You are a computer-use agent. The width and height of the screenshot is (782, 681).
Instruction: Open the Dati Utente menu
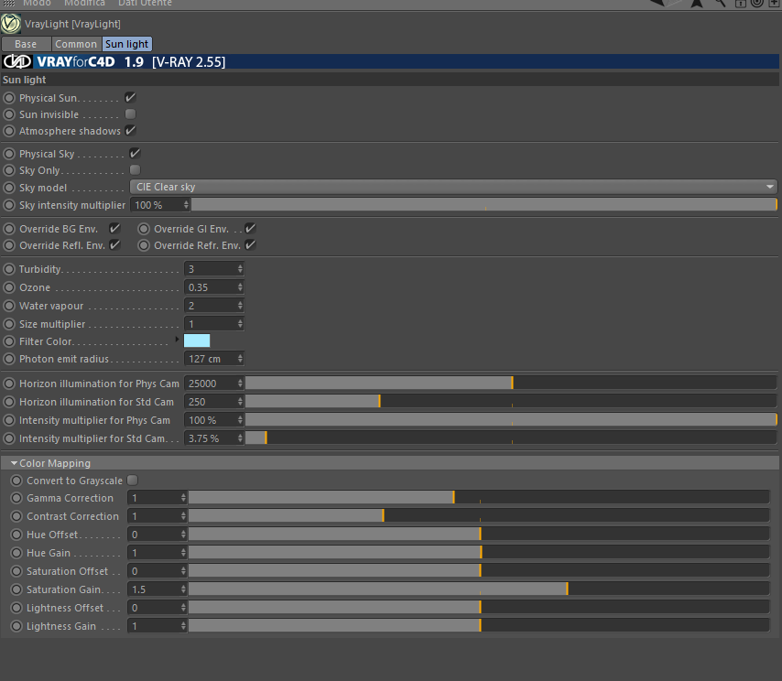(145, 4)
